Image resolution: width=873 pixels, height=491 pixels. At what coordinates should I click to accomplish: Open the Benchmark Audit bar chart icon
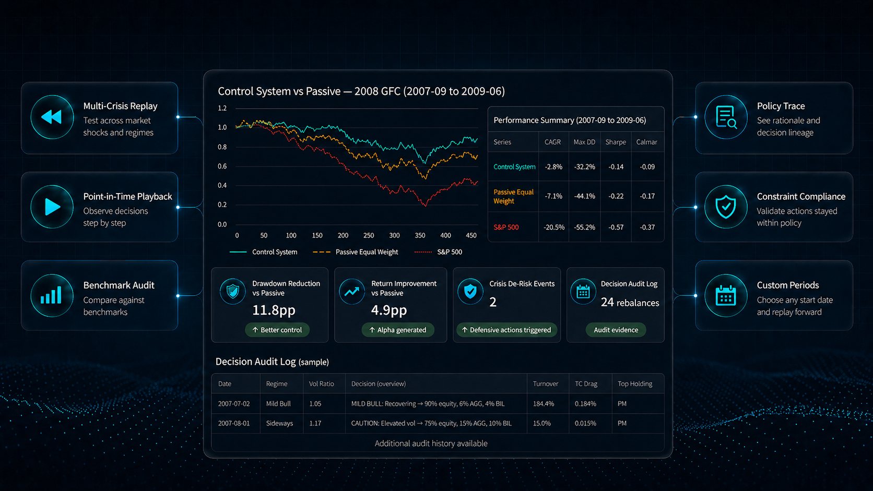52,296
